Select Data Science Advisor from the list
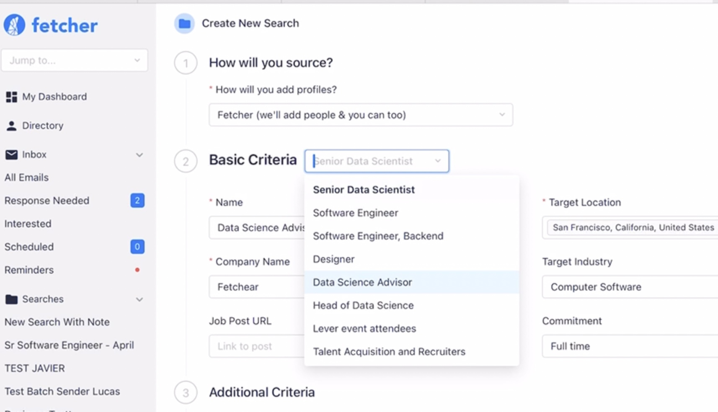 tap(362, 282)
